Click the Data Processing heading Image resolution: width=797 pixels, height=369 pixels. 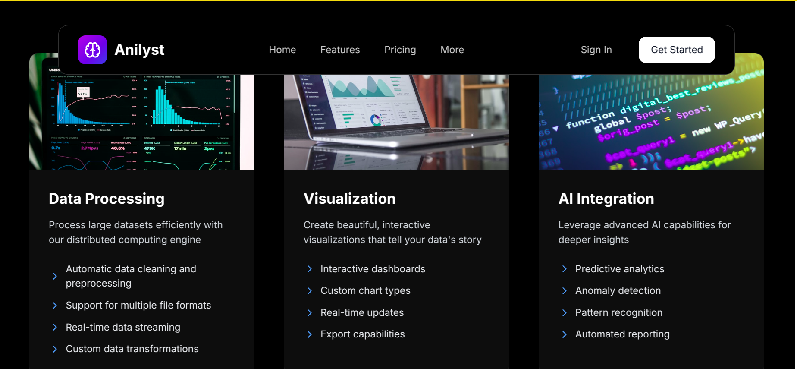click(x=107, y=199)
